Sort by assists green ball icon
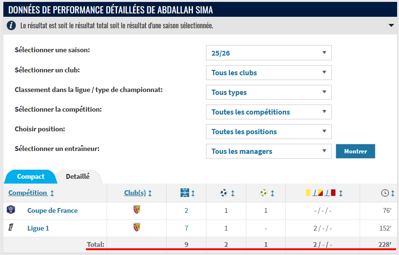 coord(264,193)
